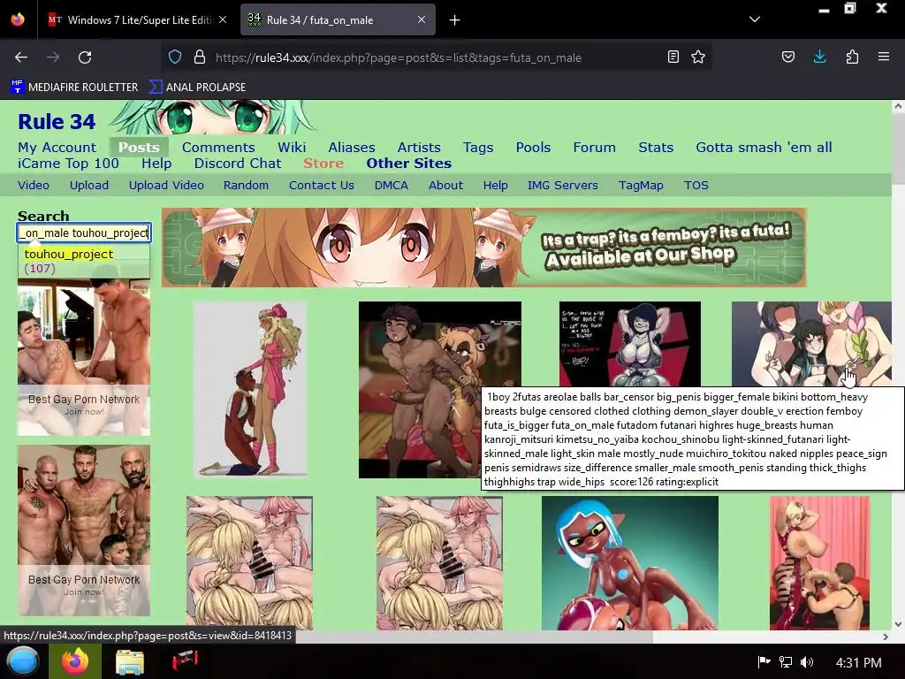Bookmark this page with the star icon
Image resolution: width=905 pixels, height=679 pixels.
pos(698,57)
